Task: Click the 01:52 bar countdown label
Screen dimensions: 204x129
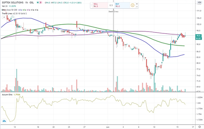Action: pos(198,39)
